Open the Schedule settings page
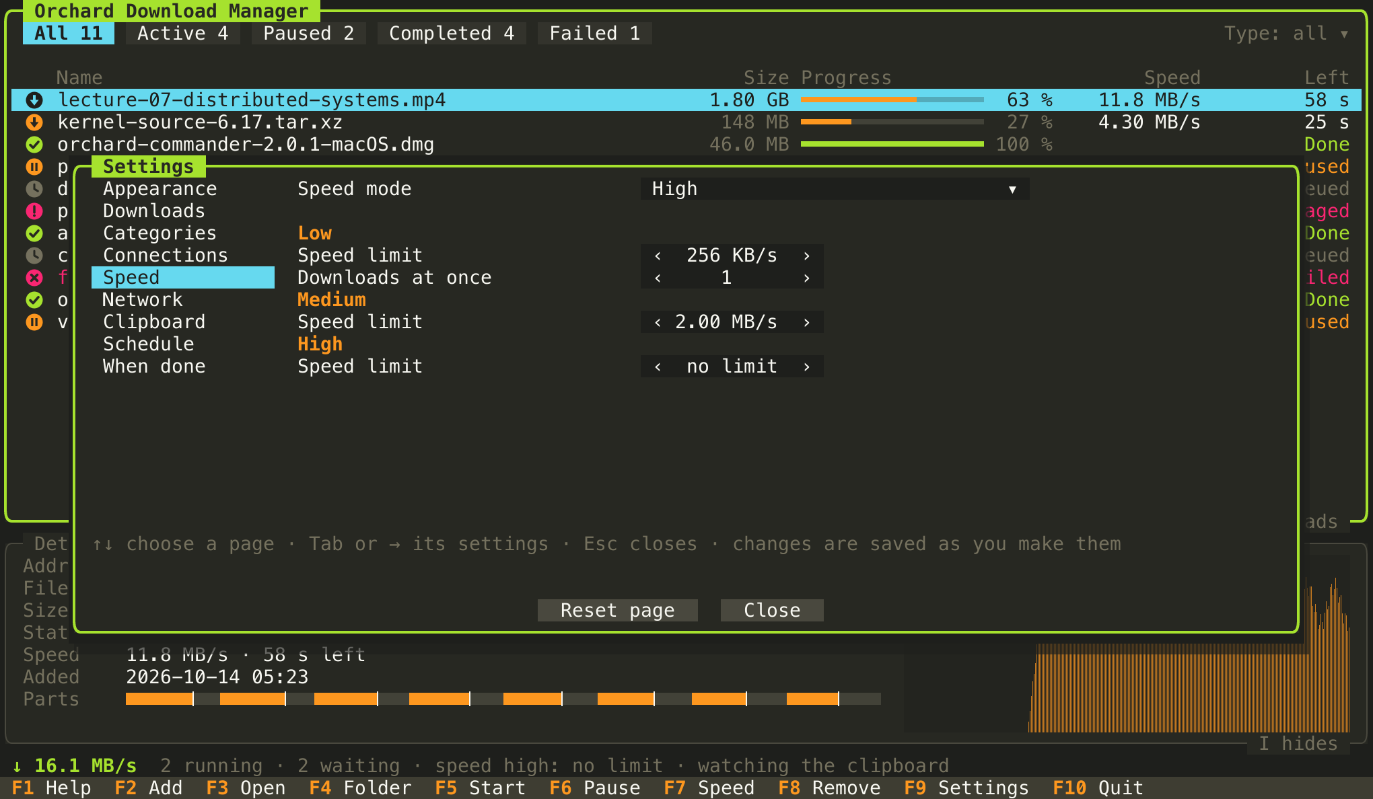This screenshot has height=799, width=1373. click(x=183, y=344)
